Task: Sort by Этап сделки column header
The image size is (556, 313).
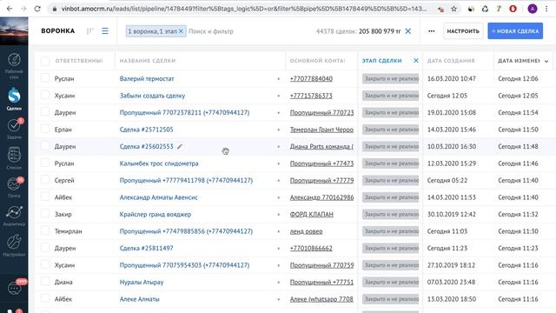Action: click(382, 61)
